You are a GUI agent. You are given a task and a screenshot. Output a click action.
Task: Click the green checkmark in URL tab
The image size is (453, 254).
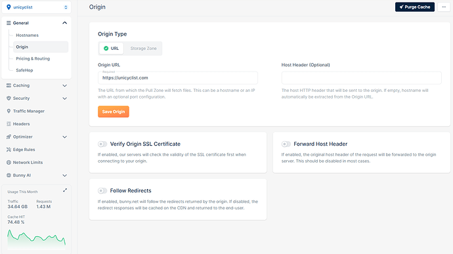pyautogui.click(x=106, y=49)
